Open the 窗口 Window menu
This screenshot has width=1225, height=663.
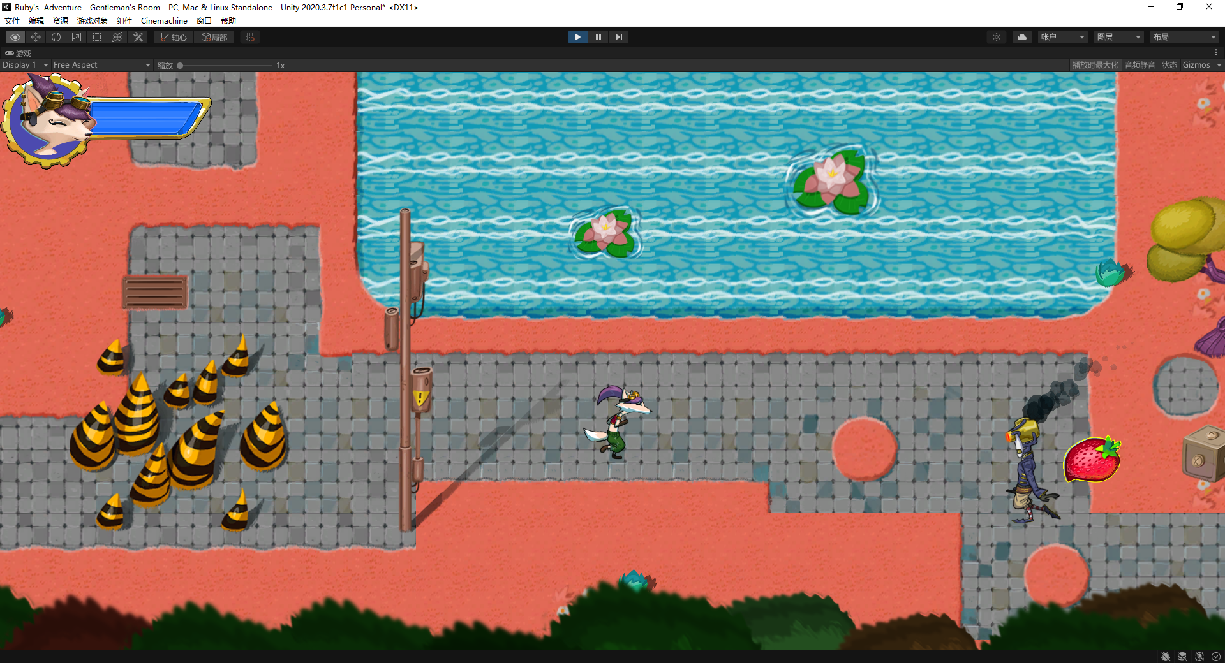point(204,20)
